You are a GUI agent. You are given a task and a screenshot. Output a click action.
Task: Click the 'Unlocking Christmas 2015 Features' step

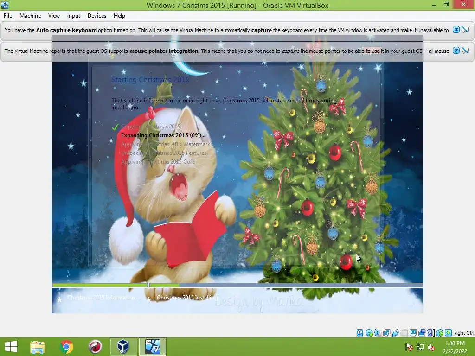tap(164, 153)
